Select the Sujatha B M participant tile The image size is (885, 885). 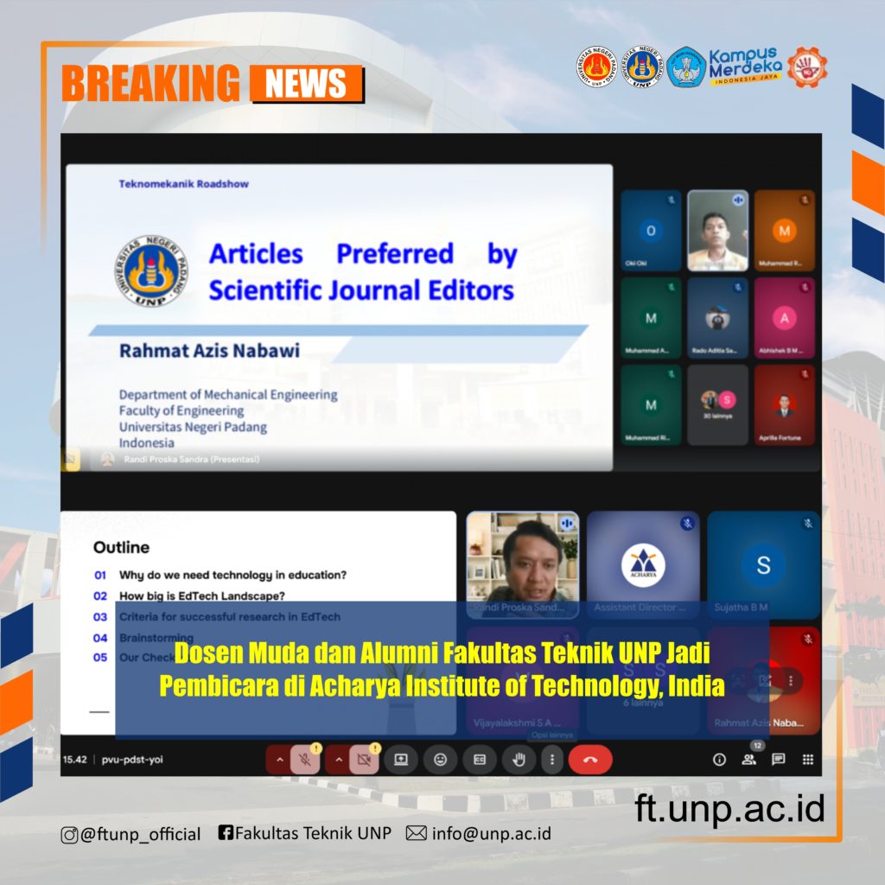763,565
